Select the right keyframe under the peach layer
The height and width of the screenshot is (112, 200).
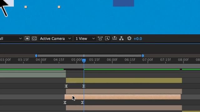[82, 102]
